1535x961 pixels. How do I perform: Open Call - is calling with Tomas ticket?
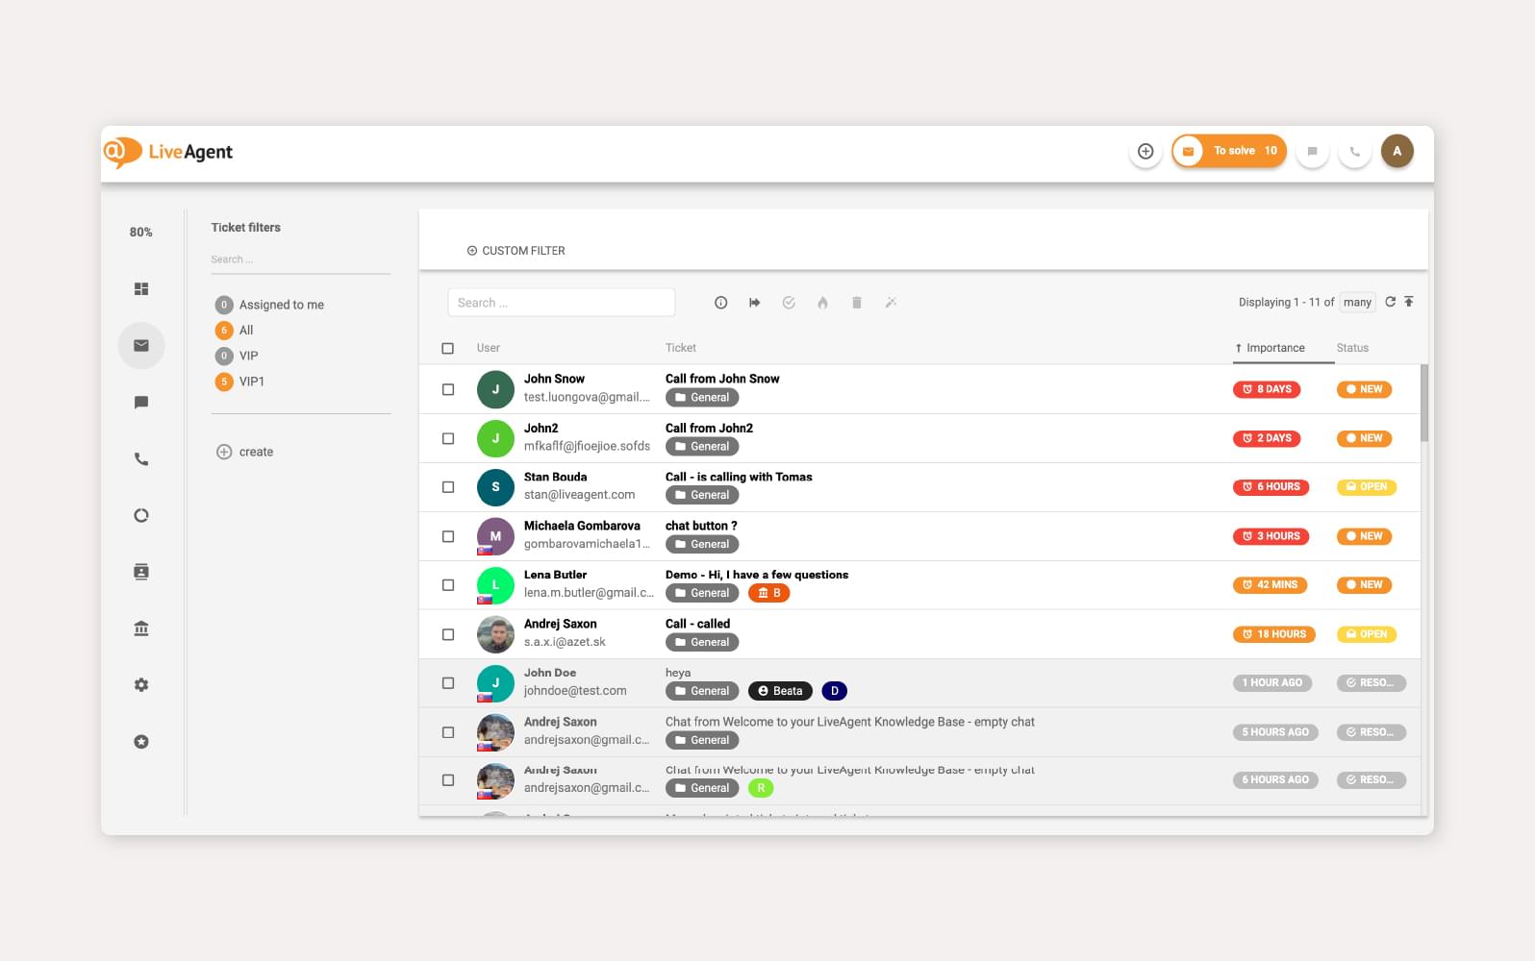click(x=739, y=477)
